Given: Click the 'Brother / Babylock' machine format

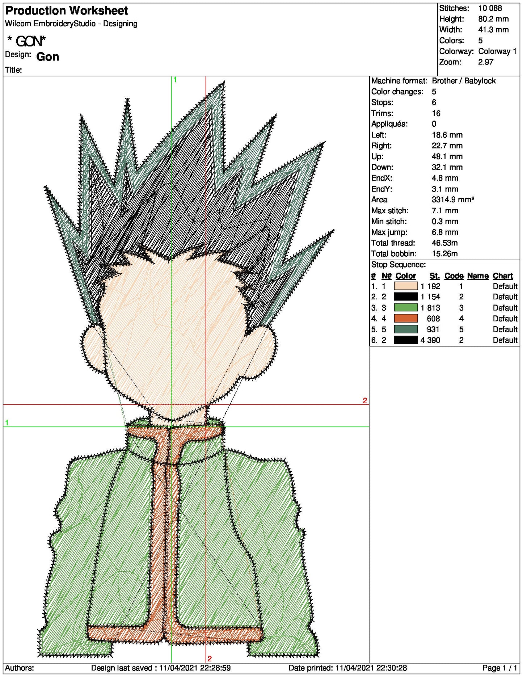Looking at the screenshot, I should point(464,81).
